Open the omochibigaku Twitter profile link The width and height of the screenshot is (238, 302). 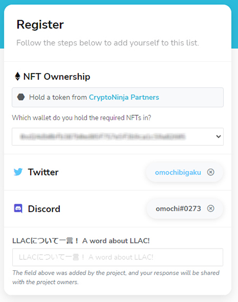pyautogui.click(x=178, y=172)
